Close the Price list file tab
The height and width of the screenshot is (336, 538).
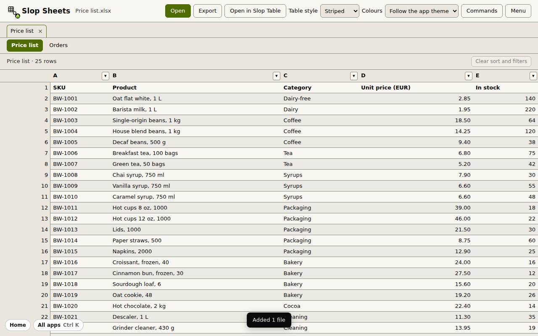click(x=40, y=31)
